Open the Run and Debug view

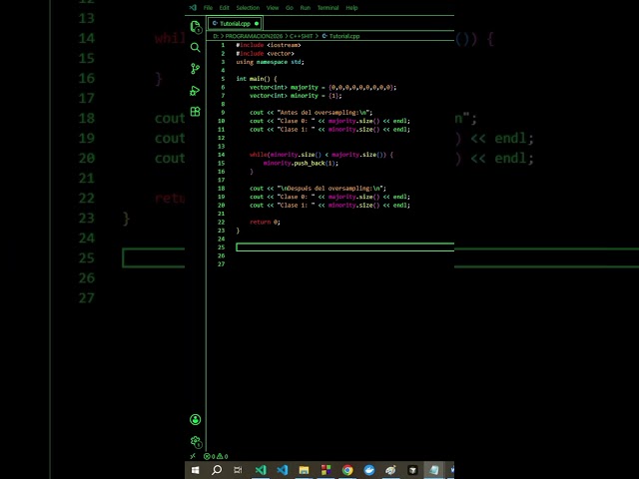[196, 91]
